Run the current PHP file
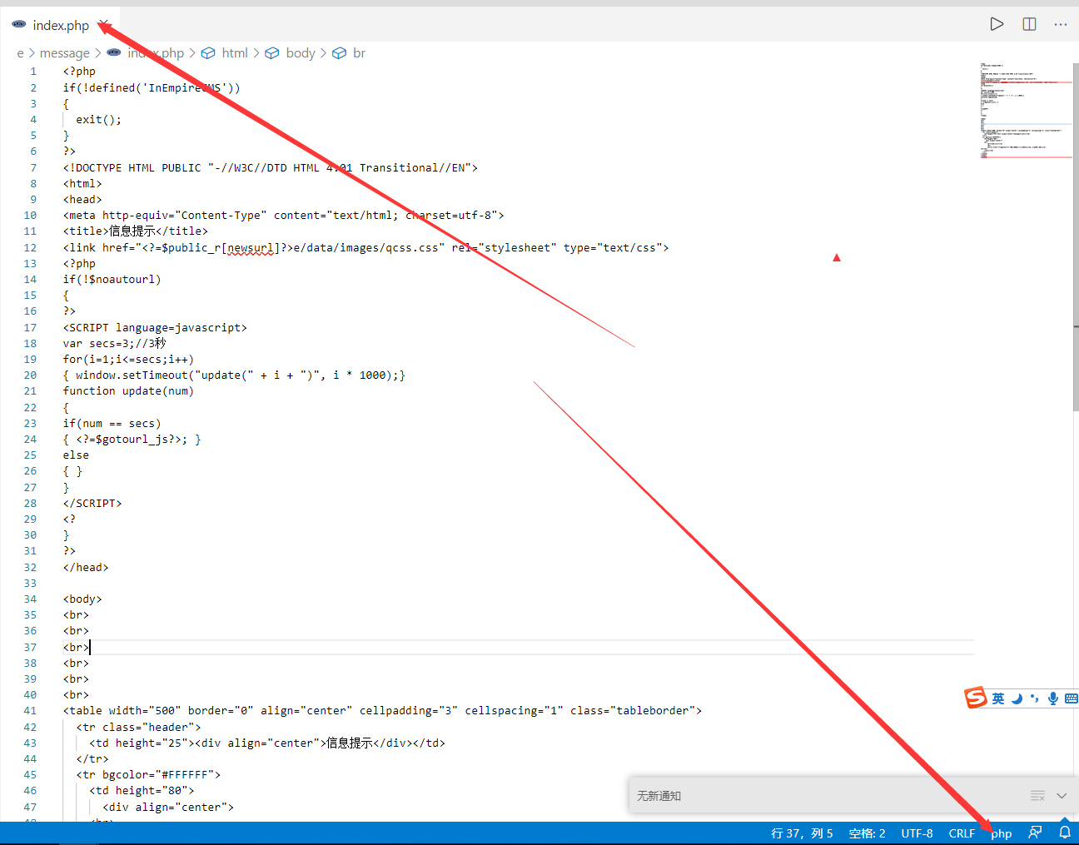 pyautogui.click(x=997, y=24)
